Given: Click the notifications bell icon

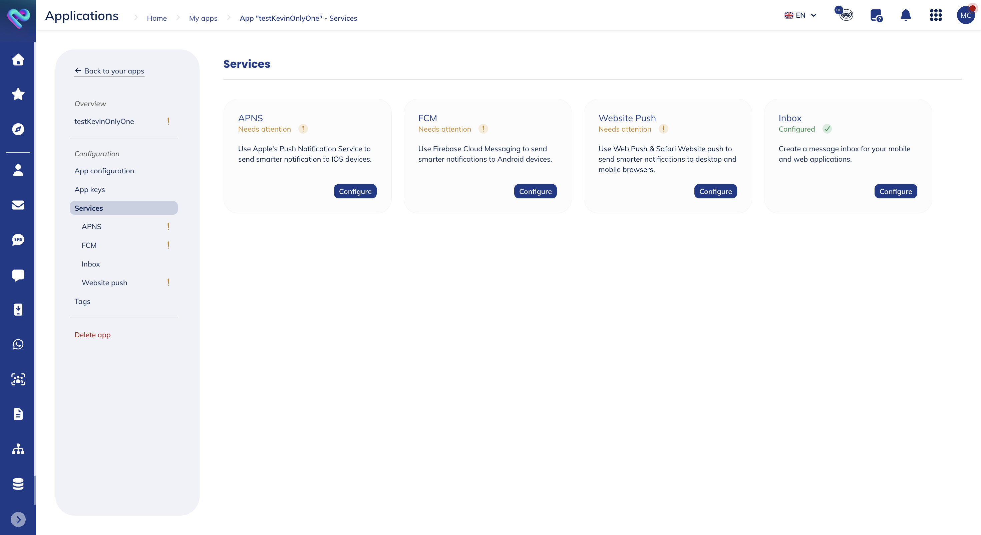Looking at the screenshot, I should pos(905,15).
